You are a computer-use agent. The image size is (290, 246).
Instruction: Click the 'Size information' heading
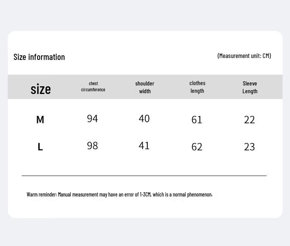[x=39, y=57]
